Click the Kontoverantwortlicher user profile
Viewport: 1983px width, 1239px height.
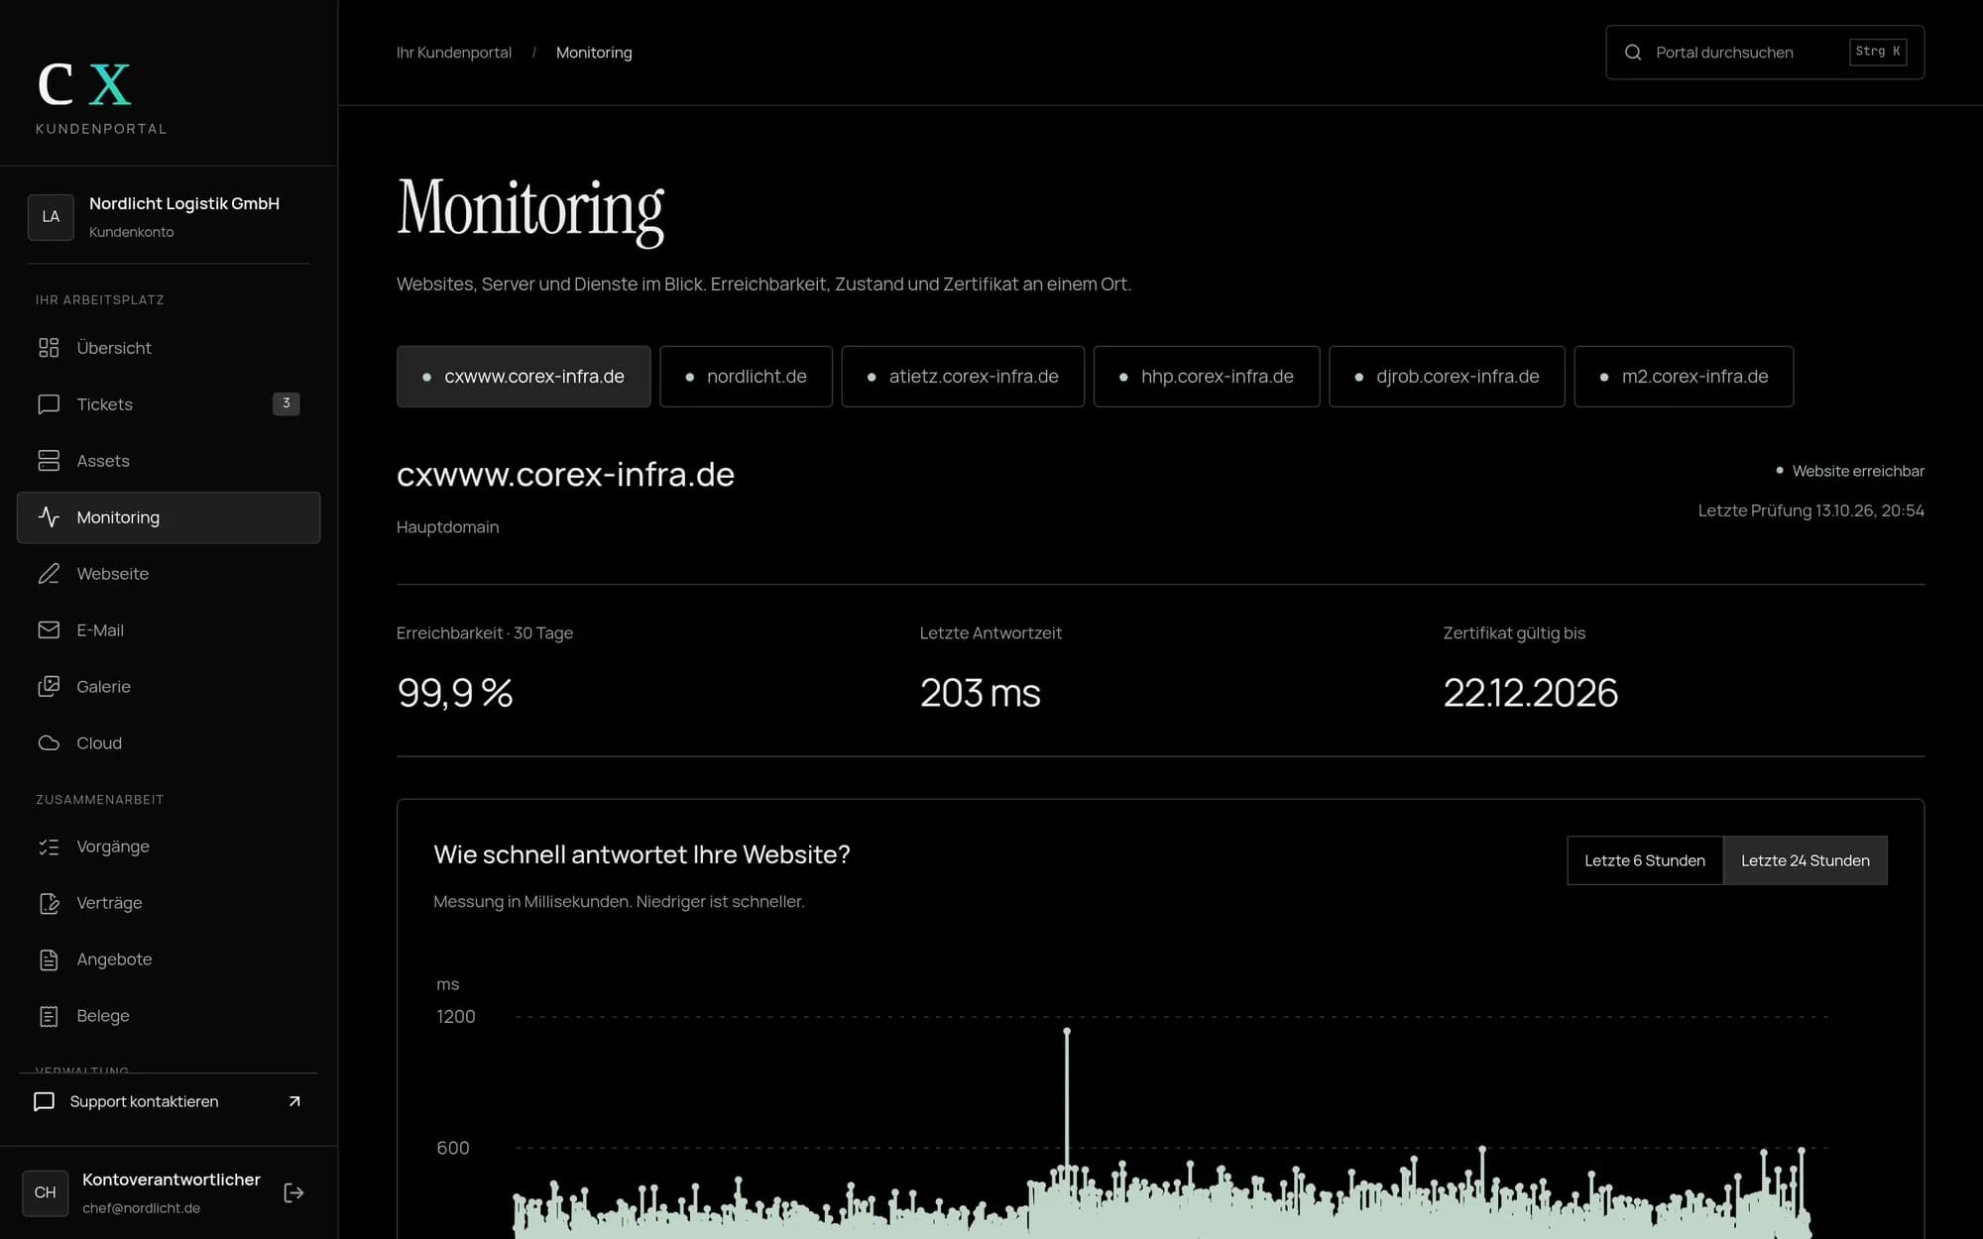tap(144, 1192)
